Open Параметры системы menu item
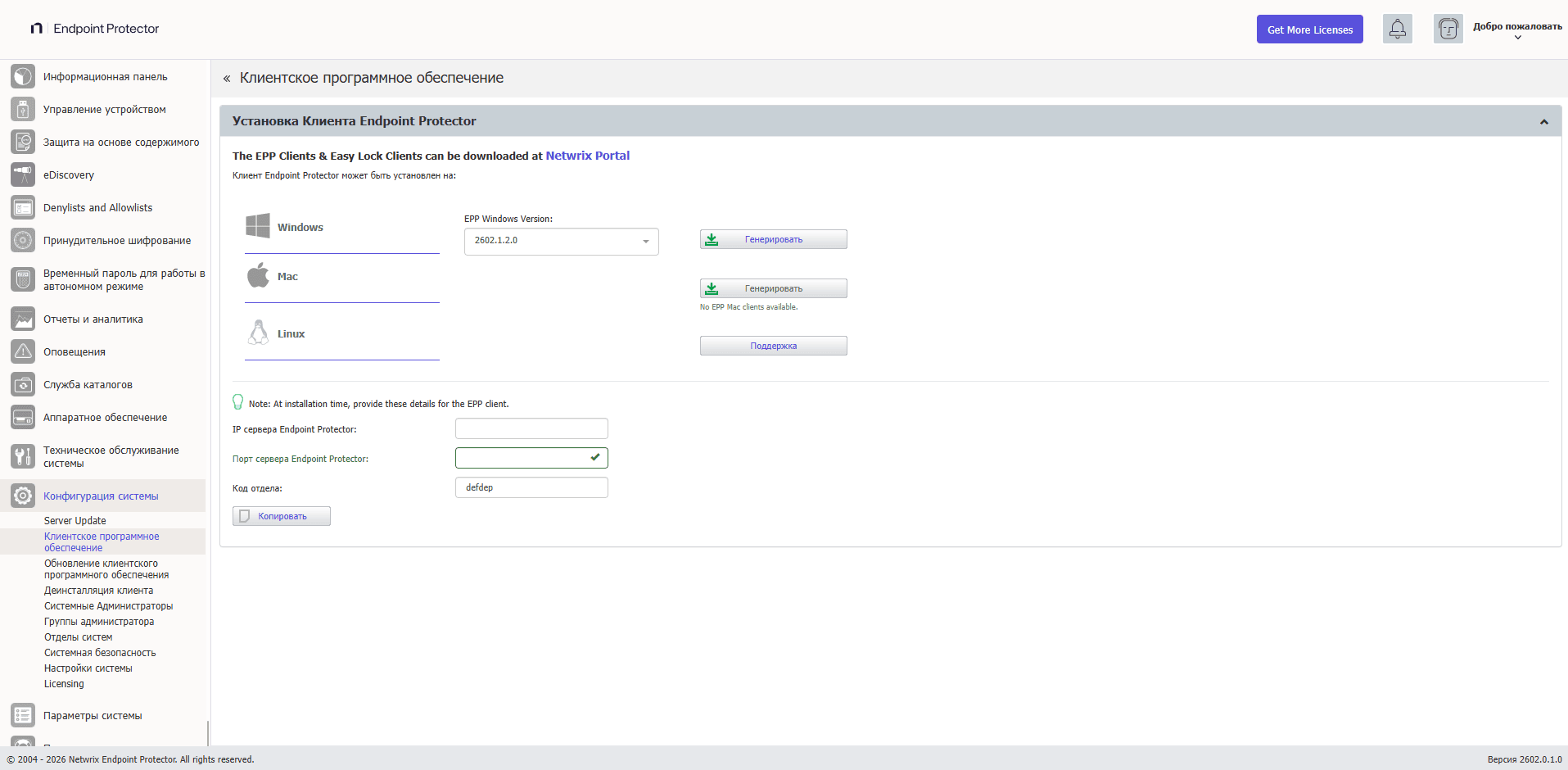Screen dimensions: 1568x770 93,715
